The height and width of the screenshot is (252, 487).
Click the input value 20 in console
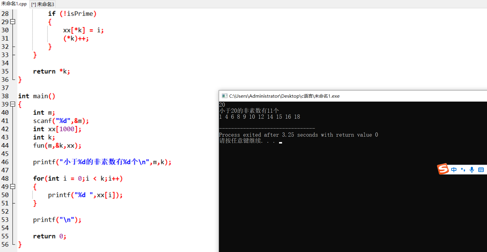click(222, 105)
